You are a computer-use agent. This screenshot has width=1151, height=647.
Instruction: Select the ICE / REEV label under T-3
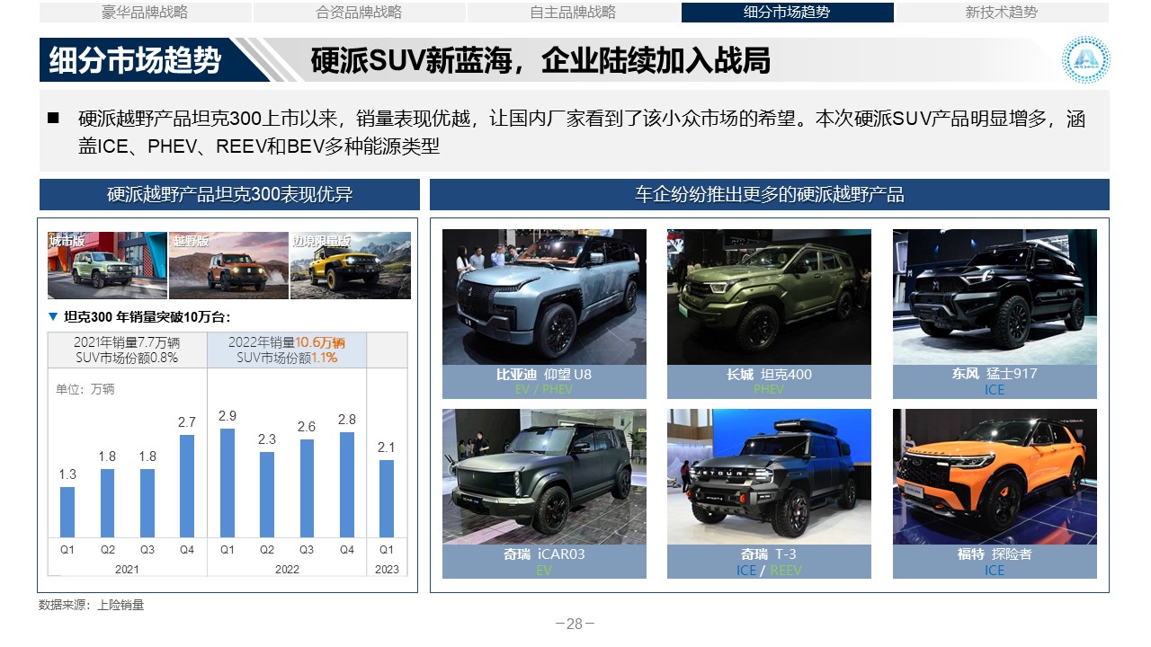(769, 570)
